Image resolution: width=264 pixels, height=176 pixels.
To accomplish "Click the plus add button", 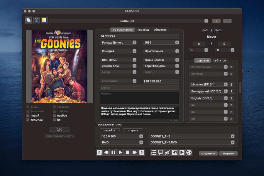I will point(216,21).
